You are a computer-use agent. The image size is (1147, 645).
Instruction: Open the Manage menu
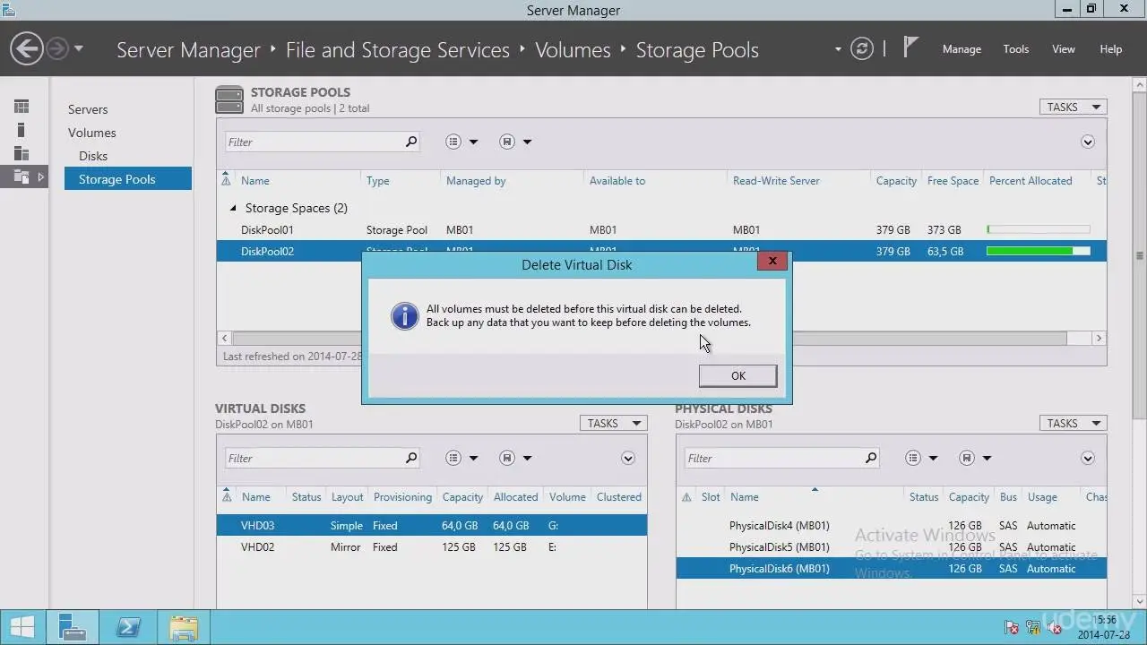(x=962, y=49)
